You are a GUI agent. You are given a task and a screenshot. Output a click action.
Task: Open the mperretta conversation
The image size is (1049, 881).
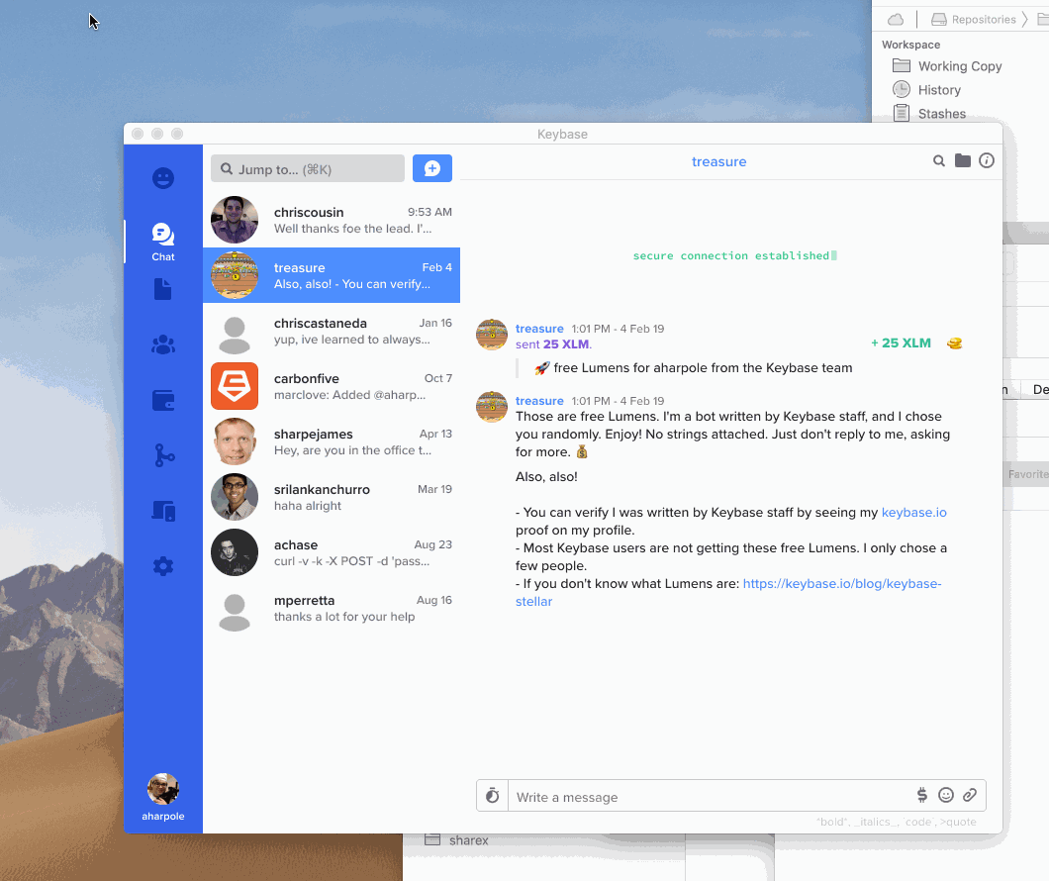[x=332, y=608]
